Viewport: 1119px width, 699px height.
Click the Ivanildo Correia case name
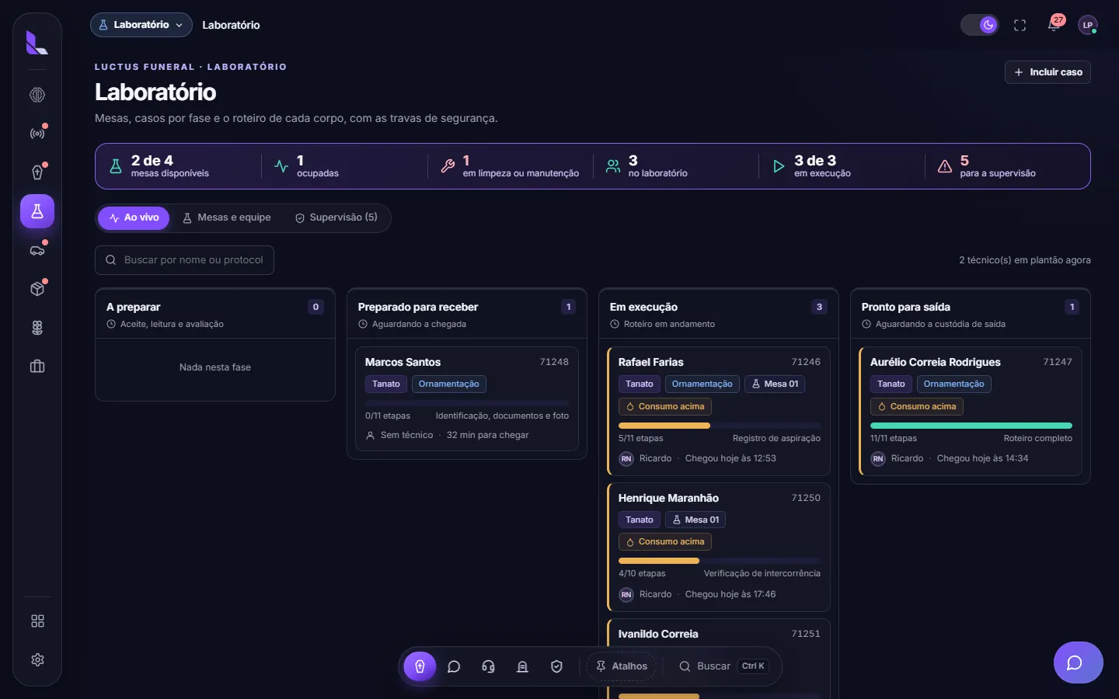point(658,634)
